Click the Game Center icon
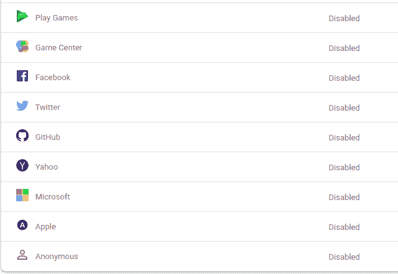The width and height of the screenshot is (398, 274). tap(22, 47)
